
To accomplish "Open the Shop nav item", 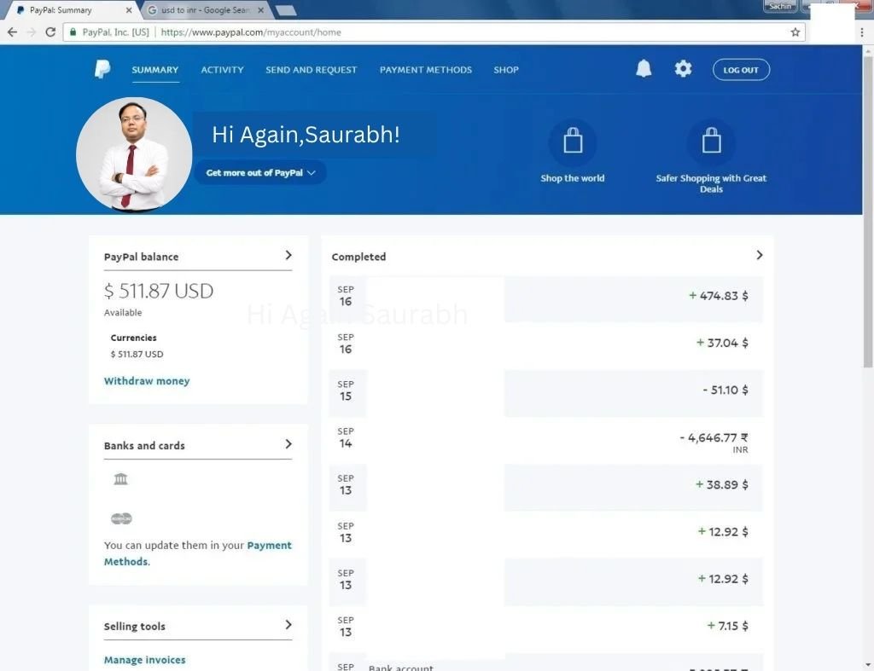I will pyautogui.click(x=506, y=70).
